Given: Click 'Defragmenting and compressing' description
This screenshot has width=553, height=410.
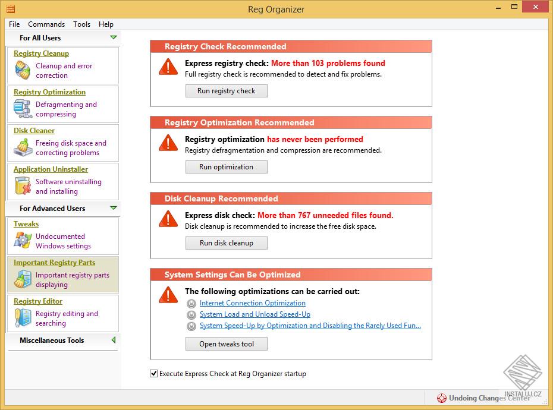Looking at the screenshot, I should (66, 109).
